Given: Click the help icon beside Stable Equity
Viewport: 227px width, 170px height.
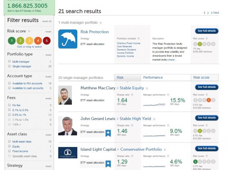Looking at the screenshot, I should pyautogui.click(x=147, y=88).
